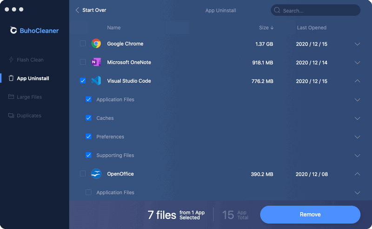Click the search magnifier icon
The height and width of the screenshot is (229, 372).
point(277,10)
